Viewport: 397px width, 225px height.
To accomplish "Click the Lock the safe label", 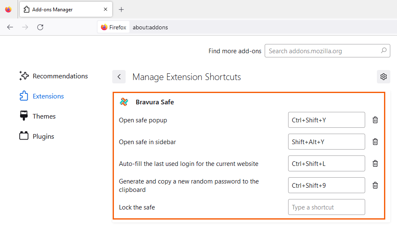I will (x=137, y=207).
